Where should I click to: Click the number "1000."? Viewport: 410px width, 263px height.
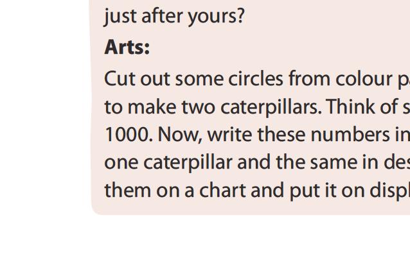(129, 135)
